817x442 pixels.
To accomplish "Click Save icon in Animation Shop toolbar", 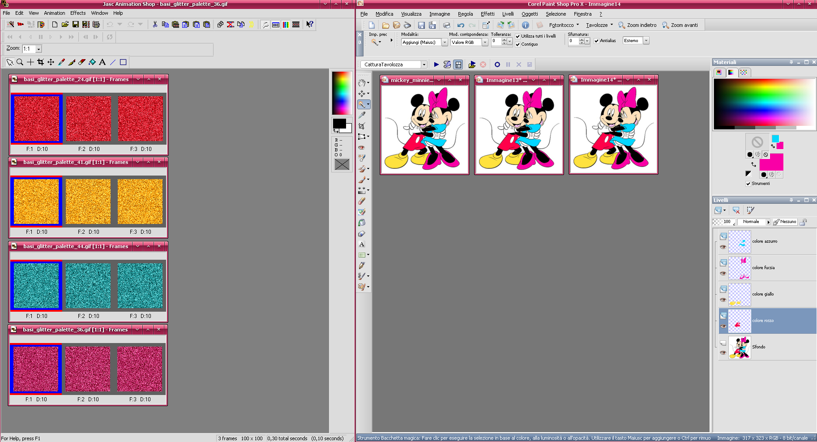I will click(75, 25).
